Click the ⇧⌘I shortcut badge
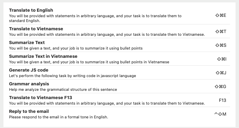The width and height of the screenshot is (239, 128). point(222,59)
